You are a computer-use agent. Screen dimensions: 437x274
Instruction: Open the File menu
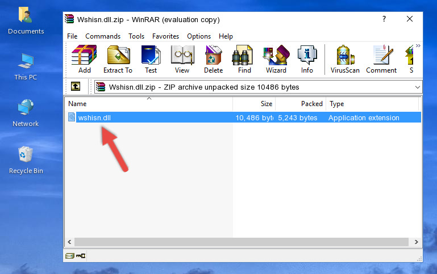(x=72, y=36)
